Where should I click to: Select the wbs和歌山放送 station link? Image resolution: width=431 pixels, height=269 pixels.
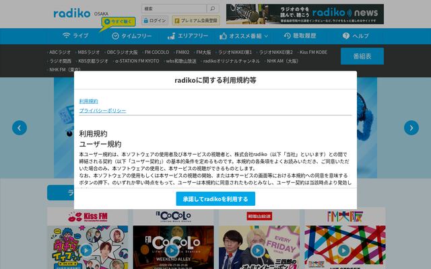181,61
